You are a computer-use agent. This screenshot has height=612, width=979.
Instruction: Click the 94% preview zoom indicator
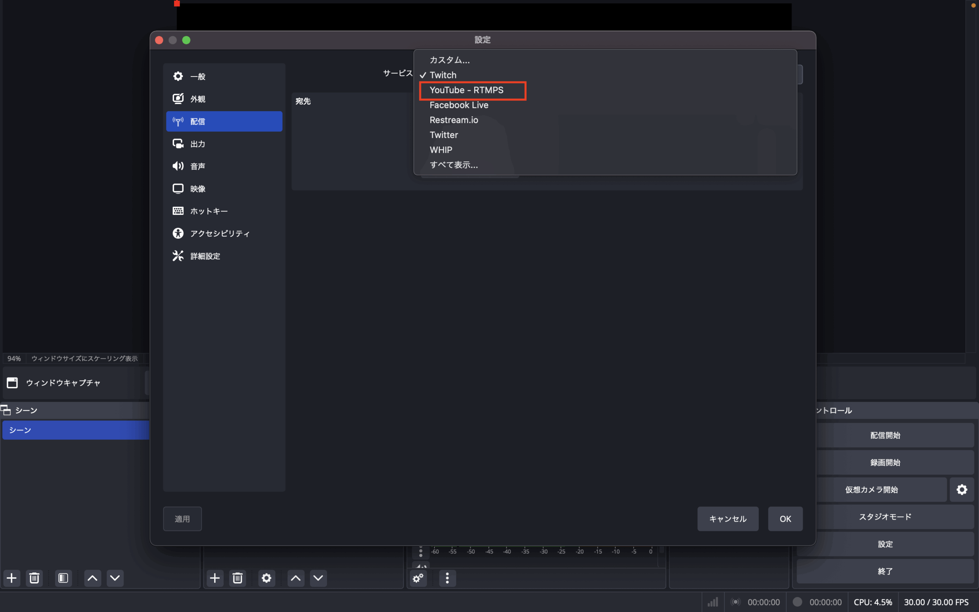coord(14,359)
